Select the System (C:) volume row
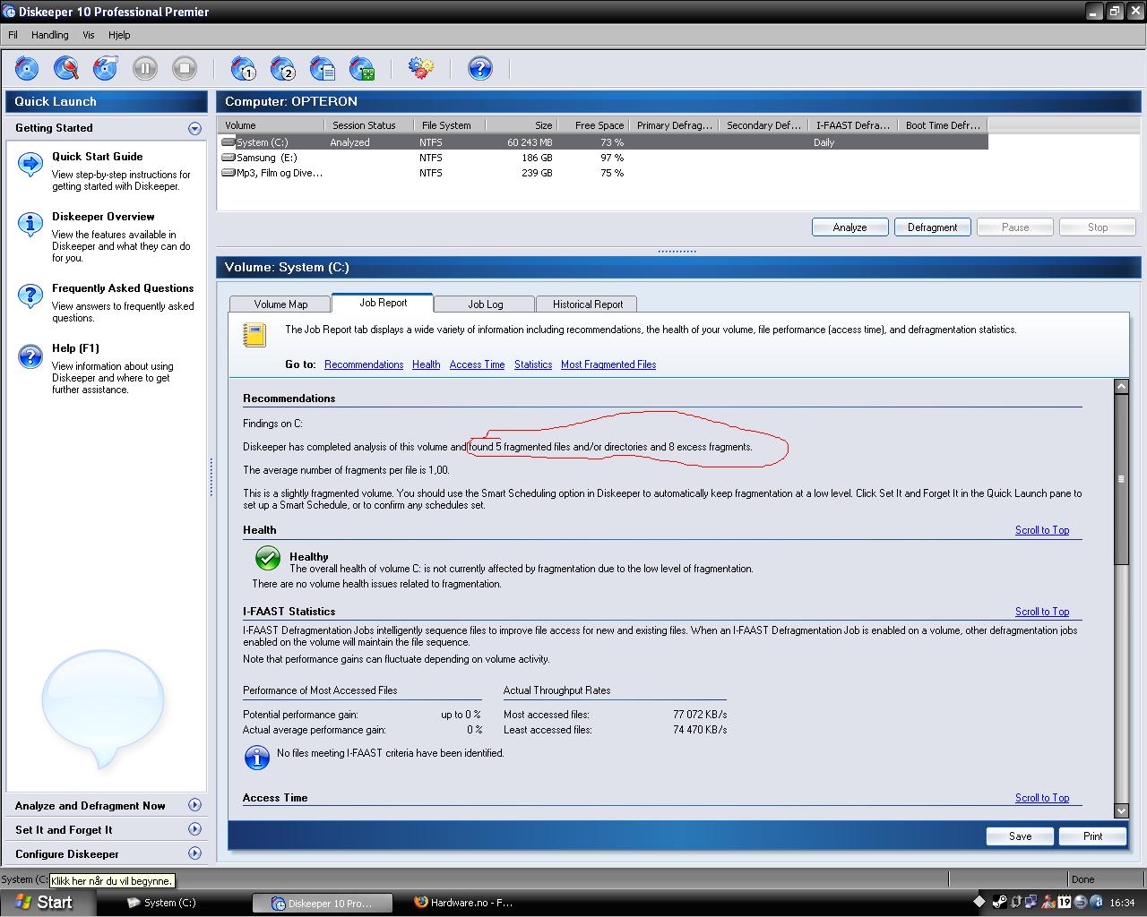 [603, 142]
